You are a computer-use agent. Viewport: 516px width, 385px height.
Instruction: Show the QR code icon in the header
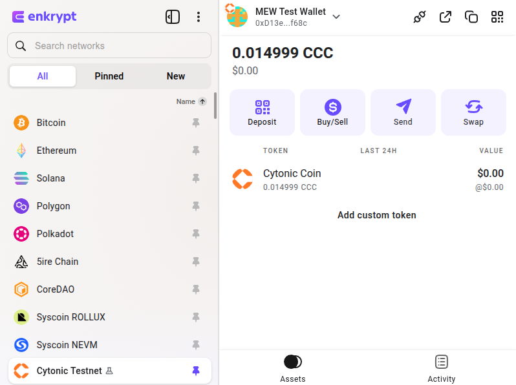point(497,17)
